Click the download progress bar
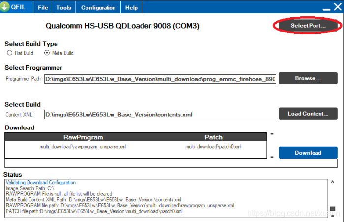The image size is (344, 222). coord(171,163)
